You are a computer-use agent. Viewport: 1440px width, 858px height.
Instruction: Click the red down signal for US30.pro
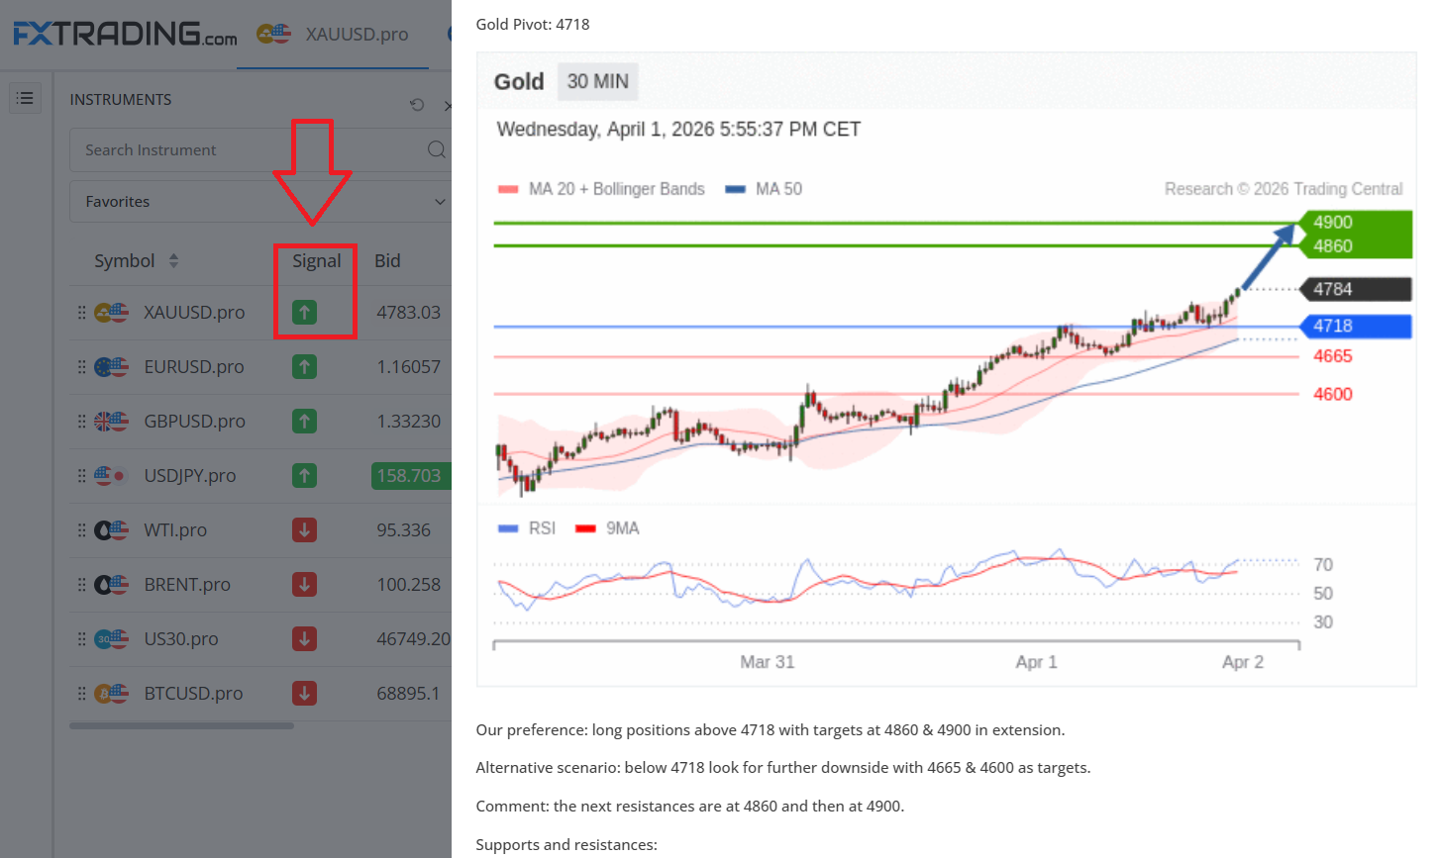(305, 639)
